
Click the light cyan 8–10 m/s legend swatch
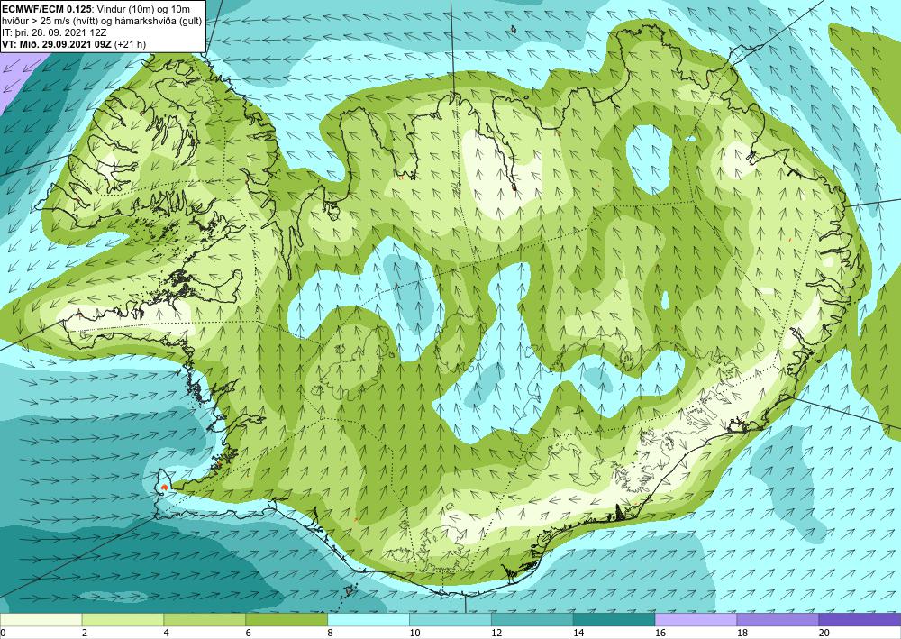tap(369, 619)
